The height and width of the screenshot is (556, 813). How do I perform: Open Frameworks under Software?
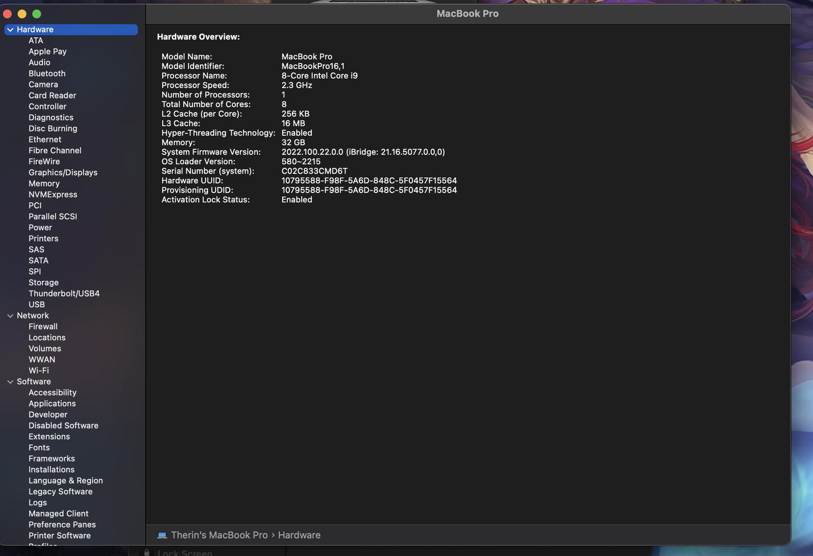[51, 459]
